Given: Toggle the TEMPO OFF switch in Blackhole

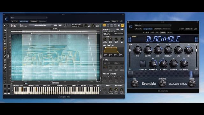Looking at the screenshot, I should pyautogui.click(x=143, y=64).
